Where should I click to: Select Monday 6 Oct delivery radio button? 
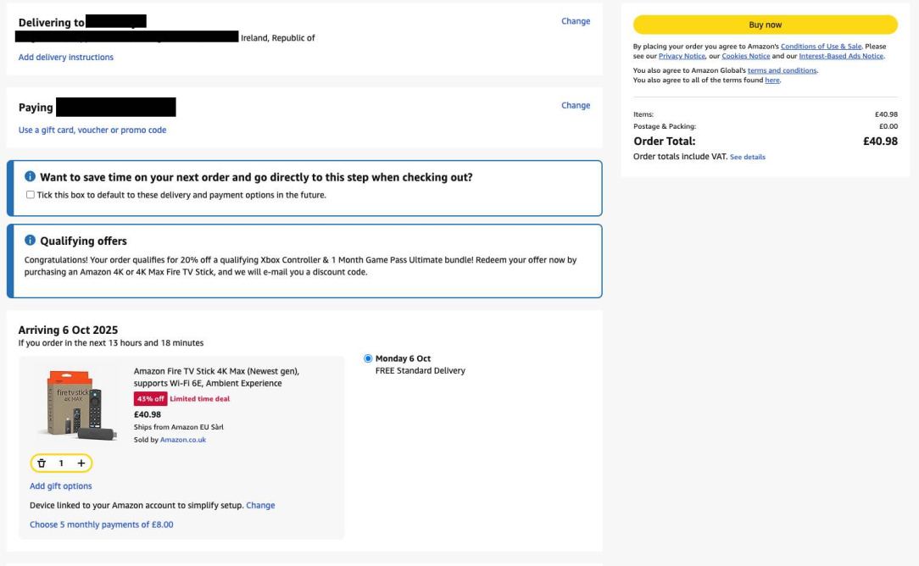pos(368,358)
